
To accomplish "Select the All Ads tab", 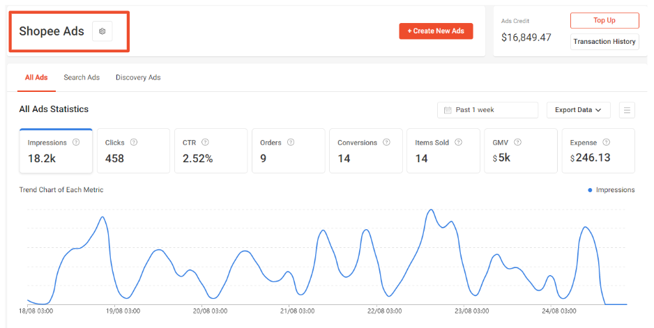I will [x=36, y=77].
